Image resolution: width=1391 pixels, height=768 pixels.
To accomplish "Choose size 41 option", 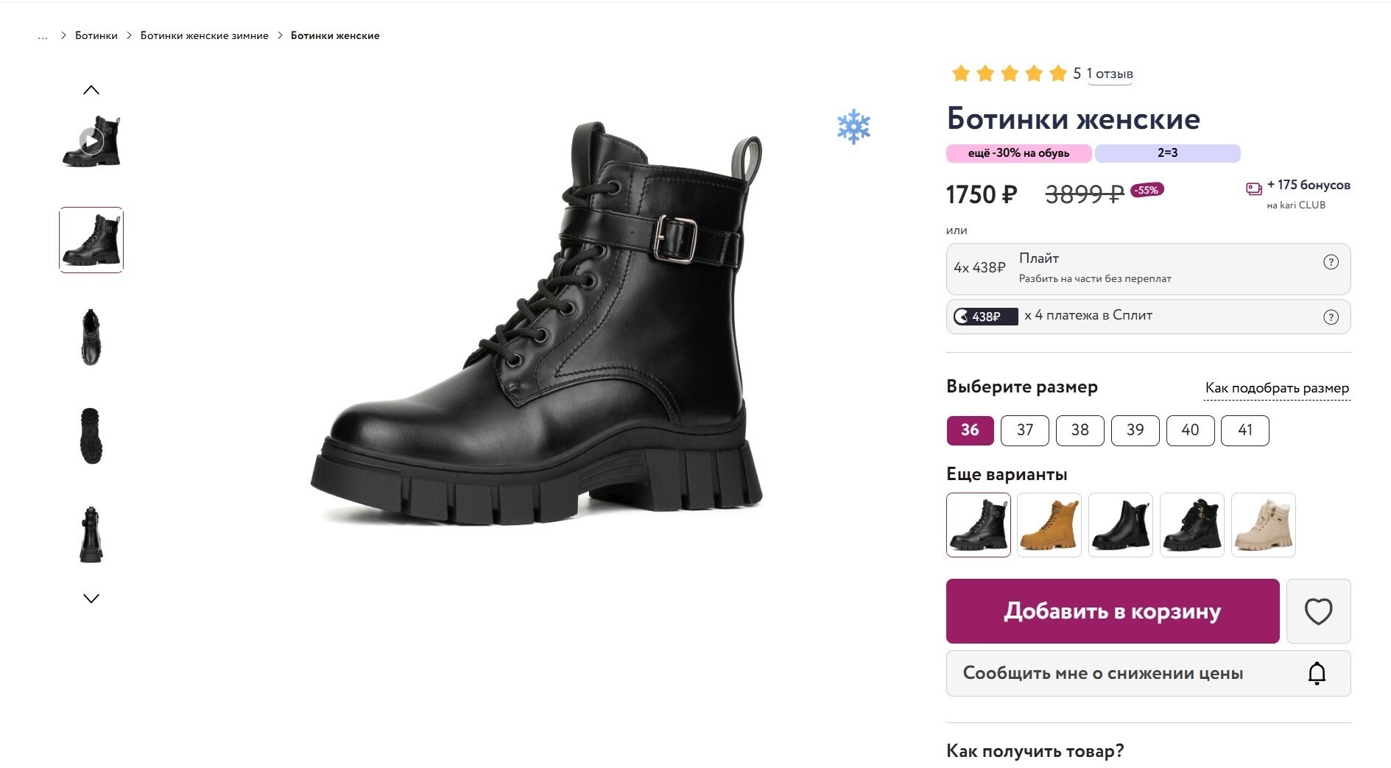I will pos(1245,430).
